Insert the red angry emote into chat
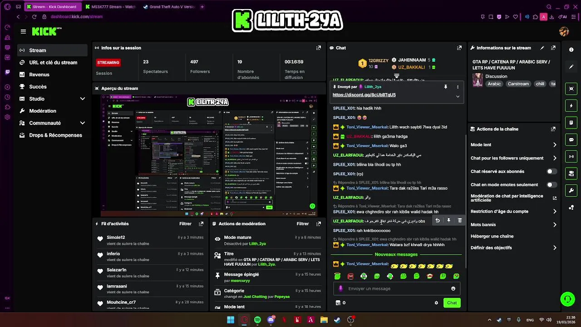The image size is (581, 327). [x=350, y=276]
